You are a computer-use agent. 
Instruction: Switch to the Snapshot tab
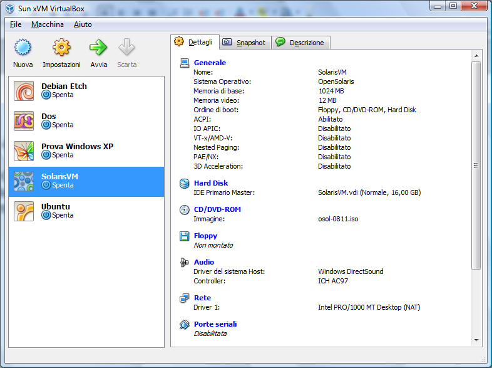pyautogui.click(x=245, y=43)
